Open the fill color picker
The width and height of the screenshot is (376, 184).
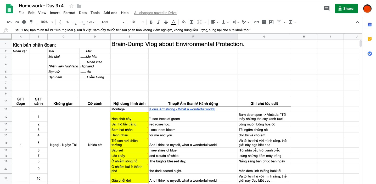(184, 22)
